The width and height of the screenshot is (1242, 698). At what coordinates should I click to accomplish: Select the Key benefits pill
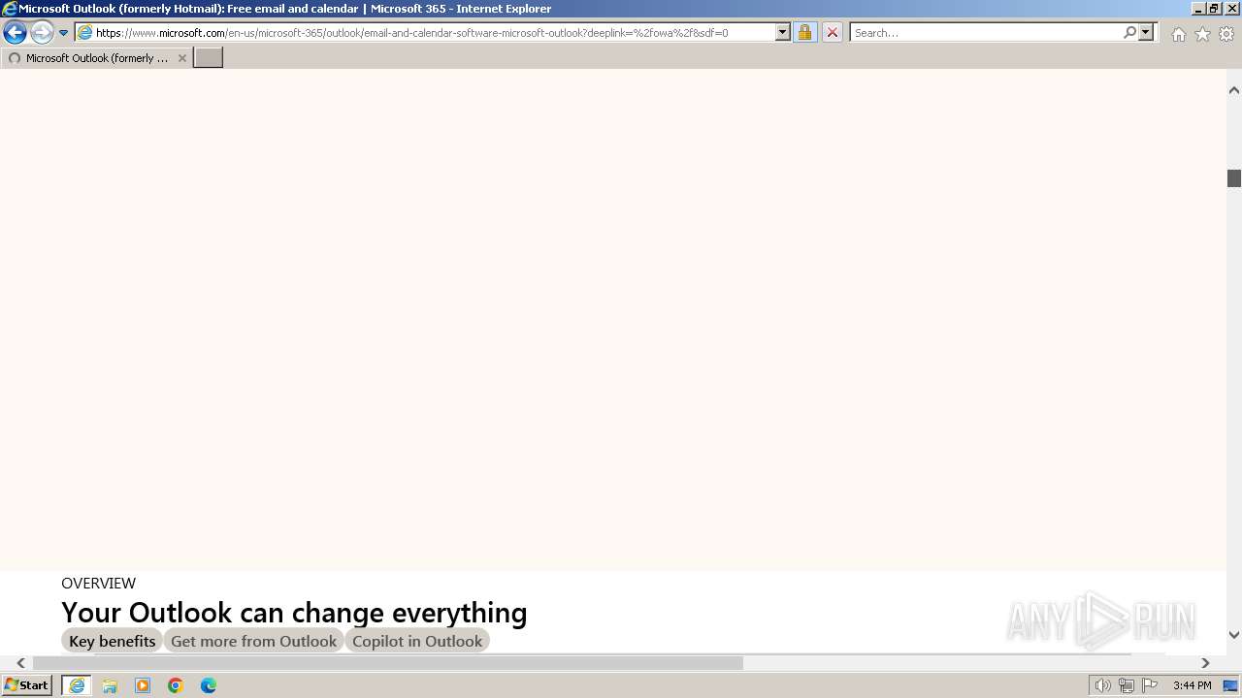coord(112,641)
